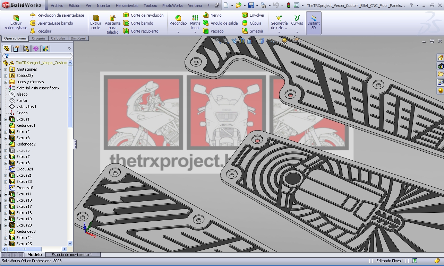This screenshot has height=266, width=444.
Task: Open the PropertyManager panel tab
Action: pyautogui.click(x=16, y=48)
